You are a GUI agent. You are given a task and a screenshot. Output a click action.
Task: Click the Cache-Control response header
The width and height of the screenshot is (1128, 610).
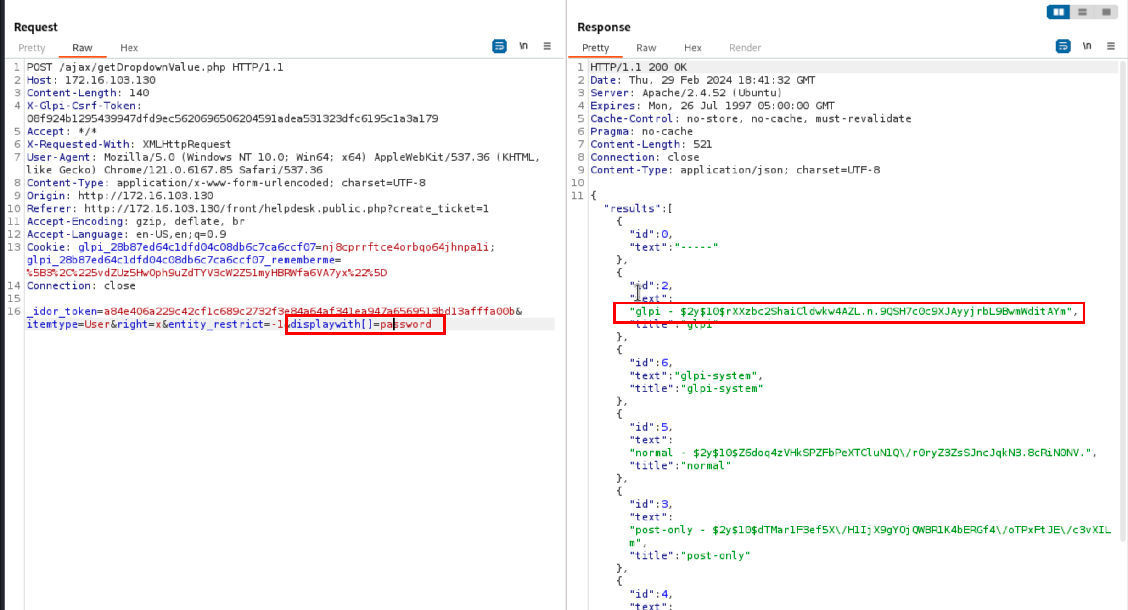751,118
